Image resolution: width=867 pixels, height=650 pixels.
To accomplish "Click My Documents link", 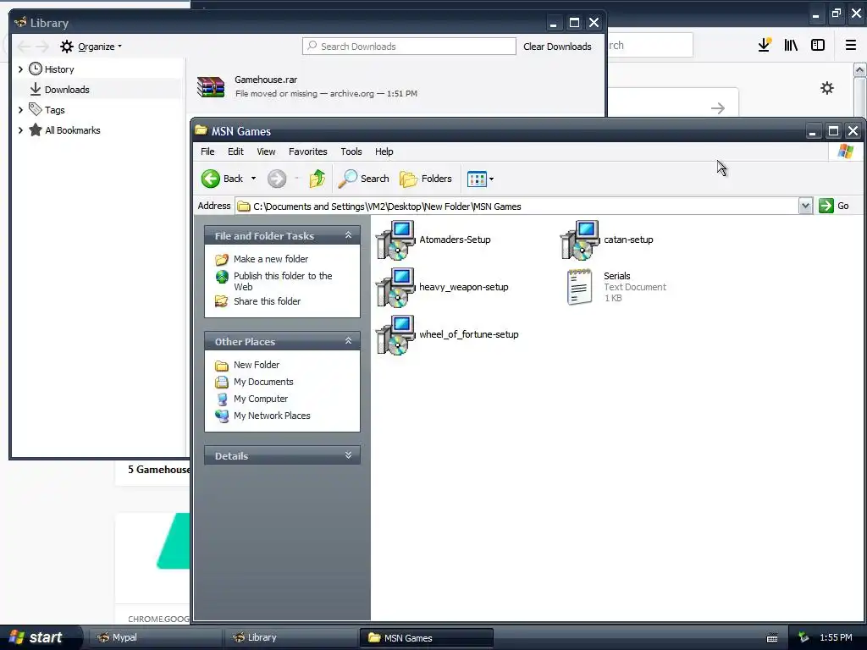I will (263, 382).
